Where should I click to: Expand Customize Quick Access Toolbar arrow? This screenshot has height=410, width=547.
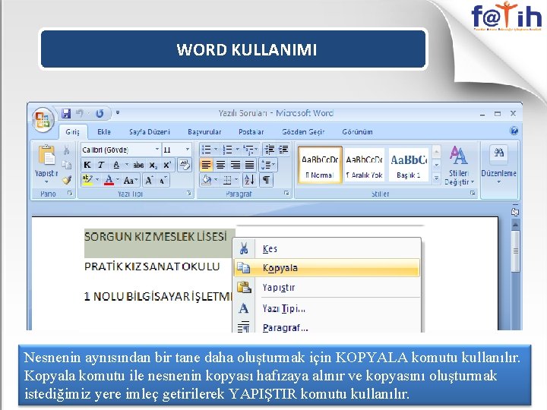click(118, 112)
